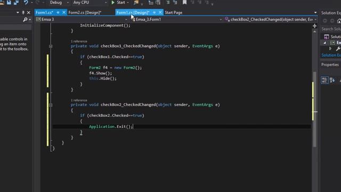Pin the Form1.cs* tab
This screenshot has width=341, height=192.
point(58,13)
